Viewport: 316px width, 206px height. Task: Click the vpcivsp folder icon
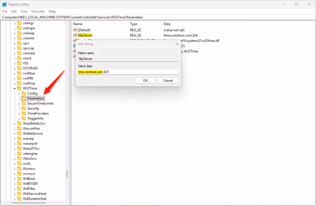pos(19,48)
